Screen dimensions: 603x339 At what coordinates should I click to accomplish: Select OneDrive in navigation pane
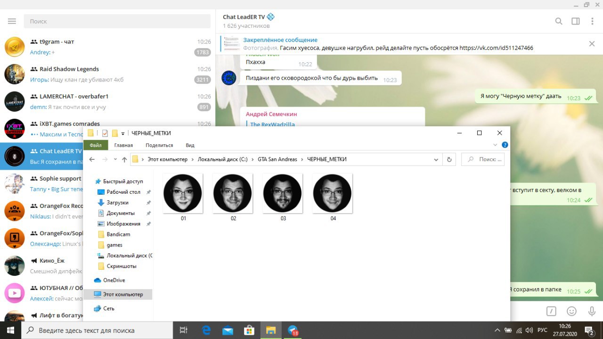[114, 280]
